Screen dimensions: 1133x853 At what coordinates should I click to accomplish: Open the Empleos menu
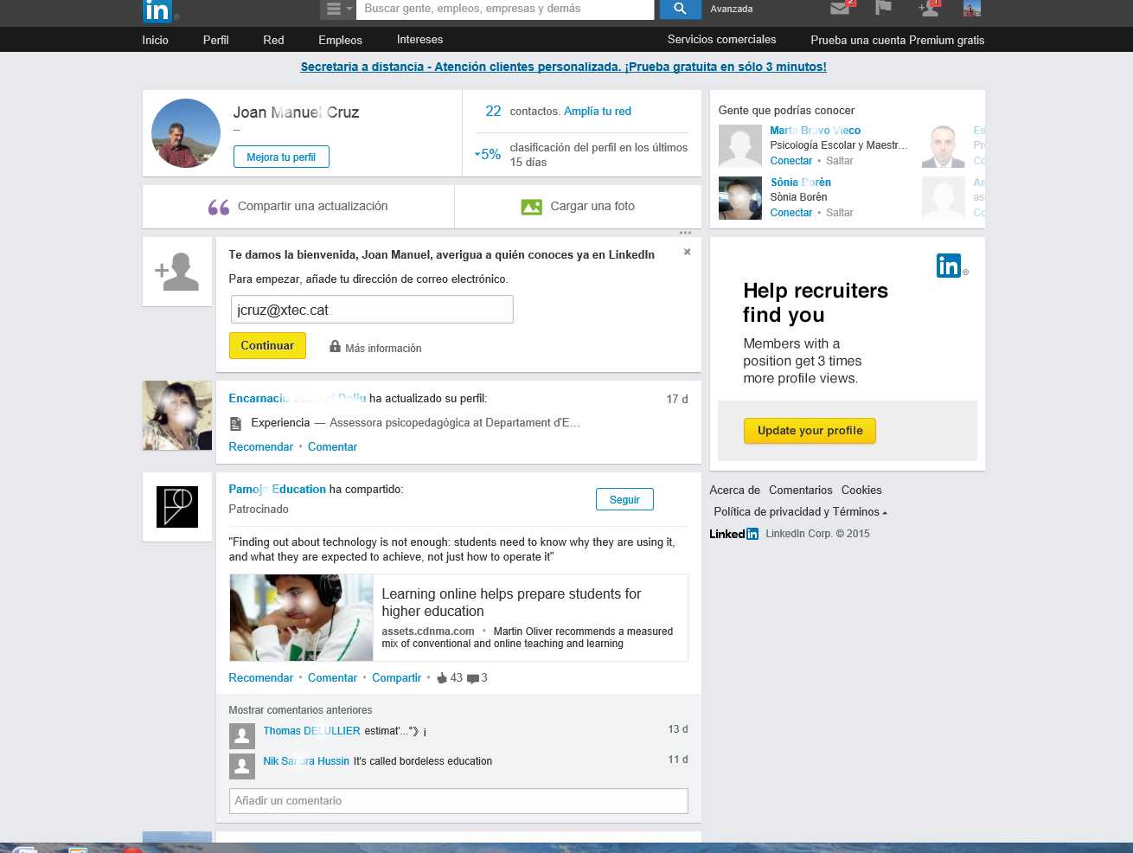click(x=340, y=40)
